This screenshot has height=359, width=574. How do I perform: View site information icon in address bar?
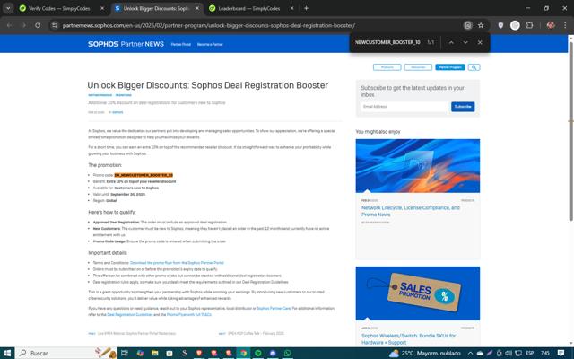pyautogui.click(x=55, y=25)
